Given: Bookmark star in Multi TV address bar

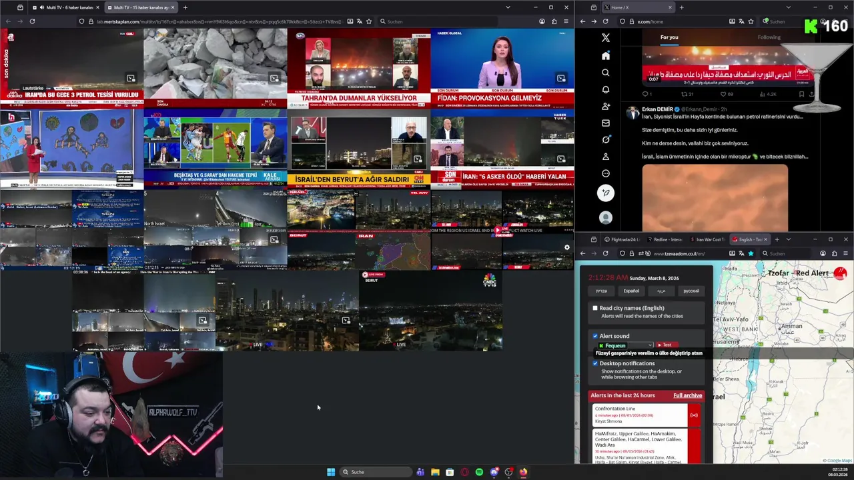Looking at the screenshot, I should click(369, 21).
